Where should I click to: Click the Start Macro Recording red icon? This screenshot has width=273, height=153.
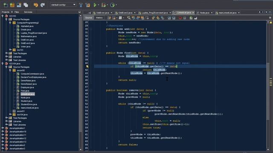point(180,18)
